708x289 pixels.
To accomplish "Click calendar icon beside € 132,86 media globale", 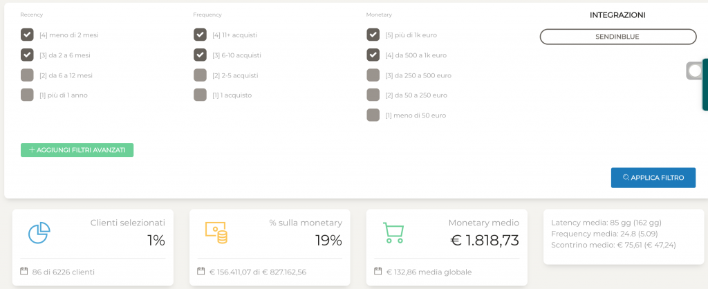I will click(378, 272).
